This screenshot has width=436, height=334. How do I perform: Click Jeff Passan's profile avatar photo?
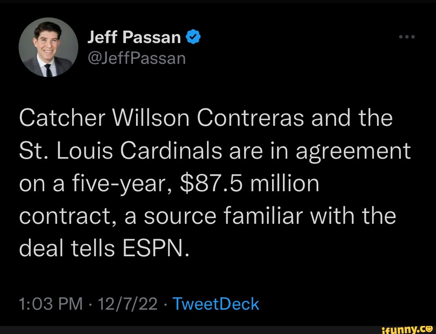click(x=48, y=48)
